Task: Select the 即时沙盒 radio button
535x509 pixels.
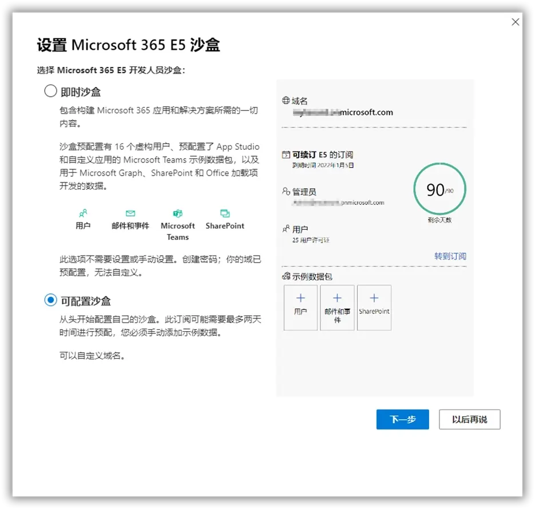Action: tap(50, 91)
